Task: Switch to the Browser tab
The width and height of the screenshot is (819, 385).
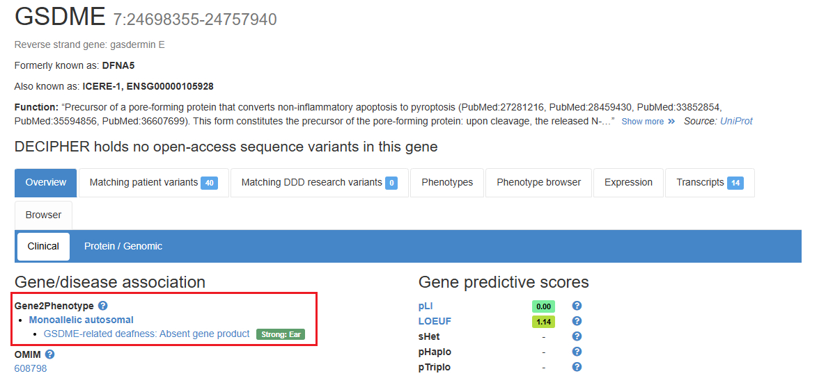Action: pos(43,215)
